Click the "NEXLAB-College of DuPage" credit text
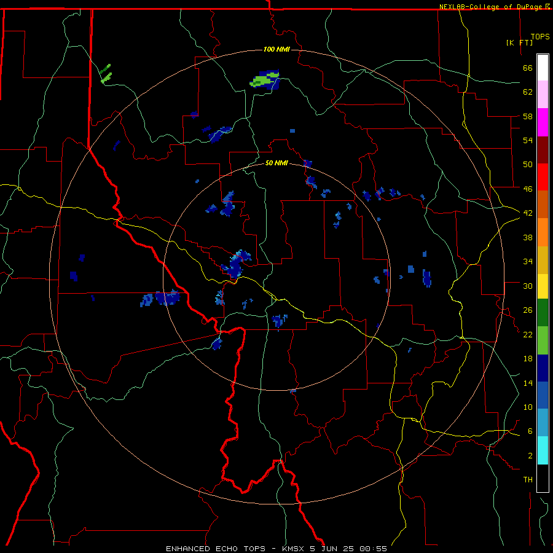Screen dimensions: 553x553 point(492,7)
